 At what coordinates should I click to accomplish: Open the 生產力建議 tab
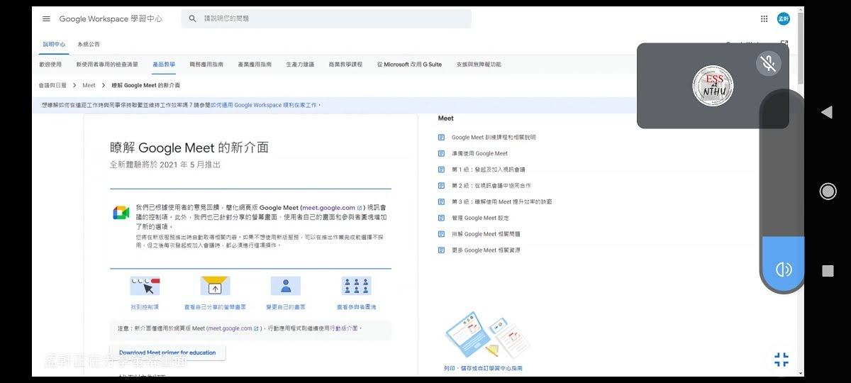pos(300,64)
